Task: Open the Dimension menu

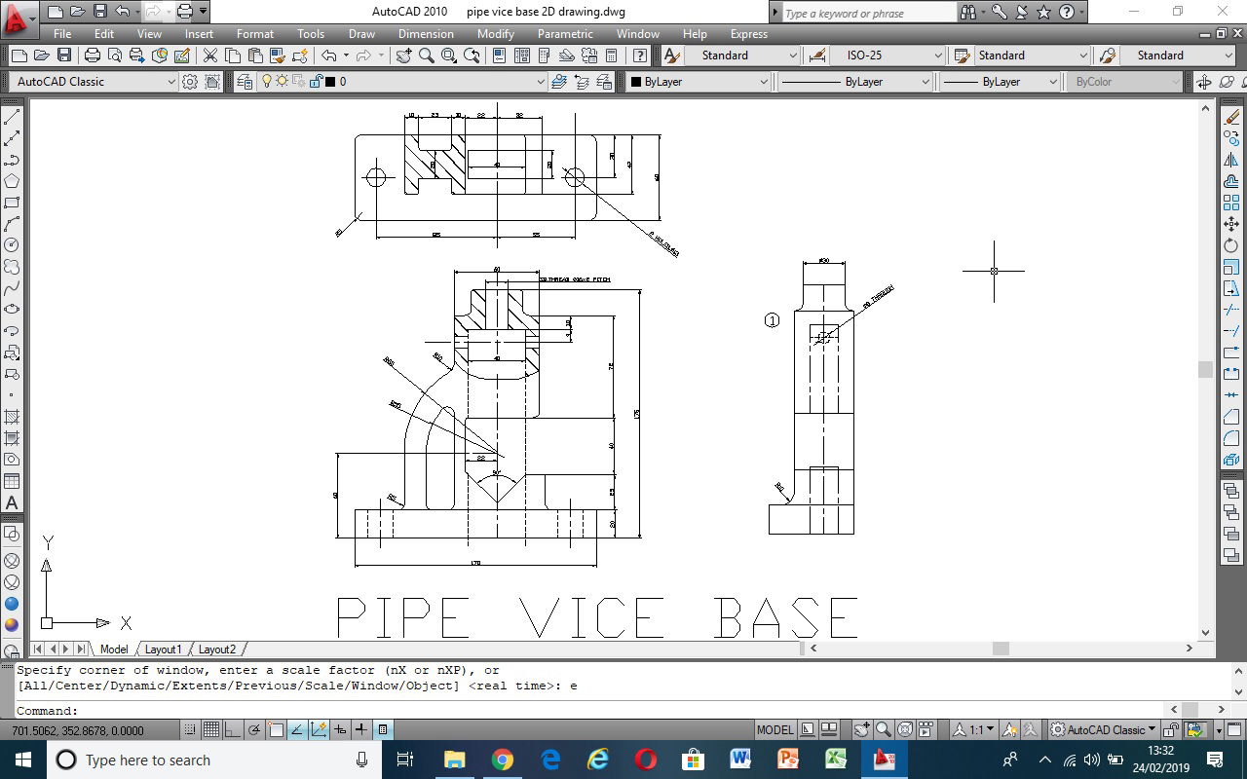Action: point(426,34)
